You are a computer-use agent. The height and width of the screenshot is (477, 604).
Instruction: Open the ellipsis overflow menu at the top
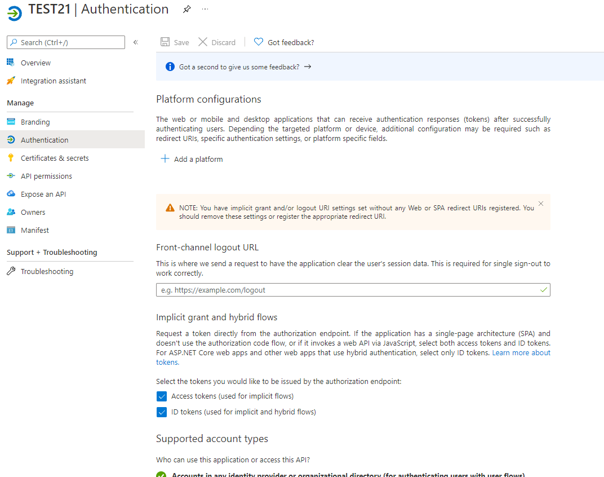[x=205, y=9]
